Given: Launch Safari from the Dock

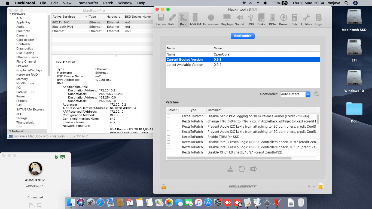Looking at the screenshot, I should point(100,202).
